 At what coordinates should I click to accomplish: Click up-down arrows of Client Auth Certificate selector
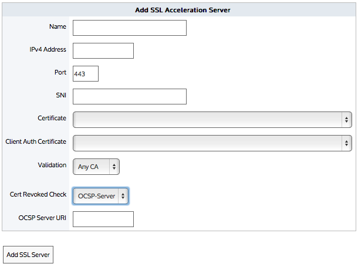[x=347, y=143]
